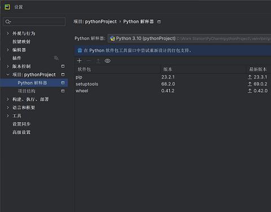Click the PyCharm logo in title bar
This screenshot has height=212, width=271.
click(7, 7)
